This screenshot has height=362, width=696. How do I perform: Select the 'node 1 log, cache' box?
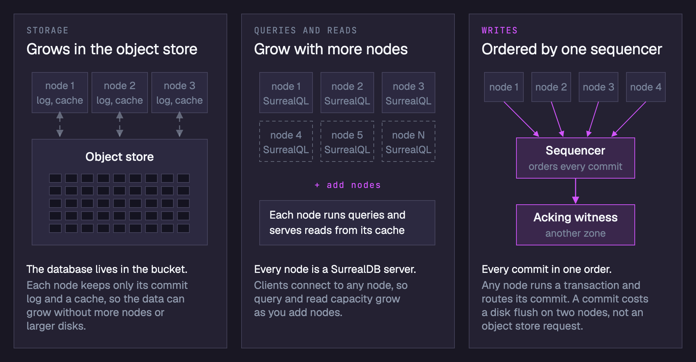60,93
